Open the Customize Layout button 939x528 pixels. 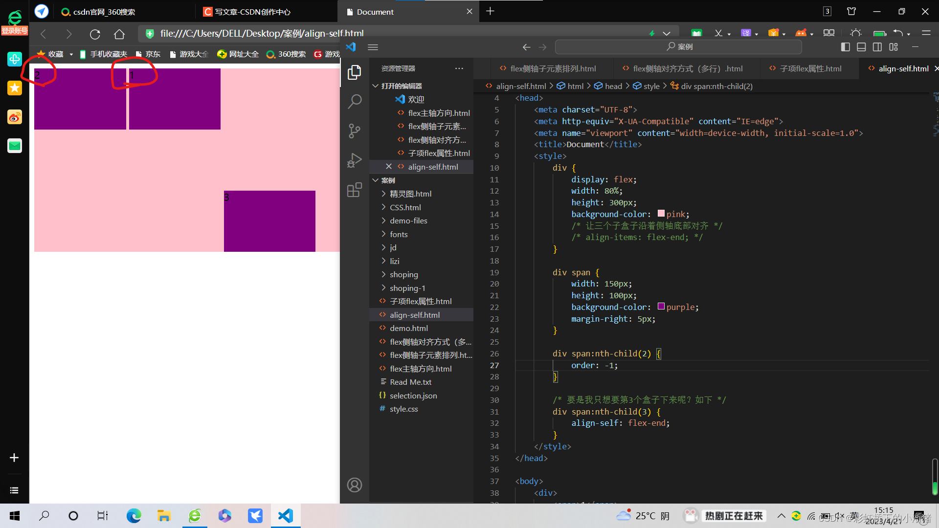[x=894, y=47]
